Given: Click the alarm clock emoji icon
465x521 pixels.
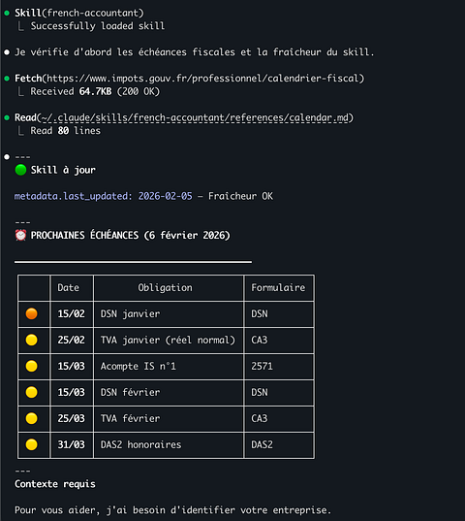Looking at the screenshot, I should [x=20, y=235].
